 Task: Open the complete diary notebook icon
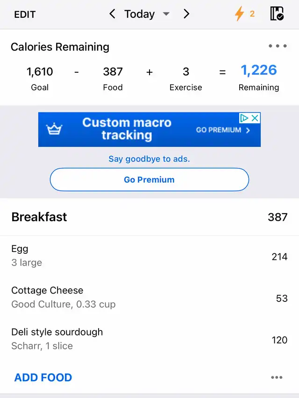click(x=277, y=14)
